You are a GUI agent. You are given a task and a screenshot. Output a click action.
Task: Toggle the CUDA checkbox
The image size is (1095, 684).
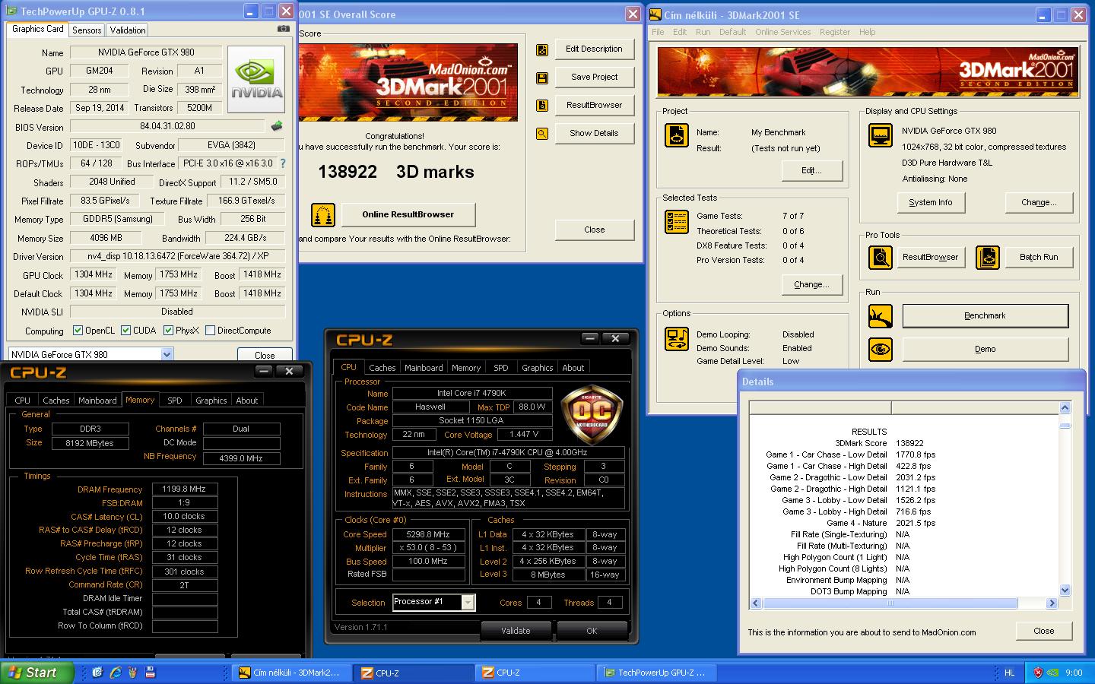click(x=125, y=331)
